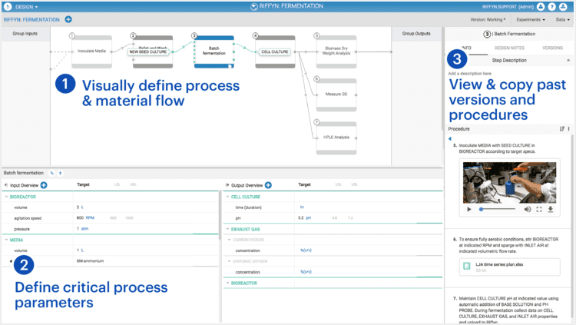Image resolution: width=576 pixels, height=325 pixels.
Task: Switch to the VERSIONS tab
Action: (552, 48)
